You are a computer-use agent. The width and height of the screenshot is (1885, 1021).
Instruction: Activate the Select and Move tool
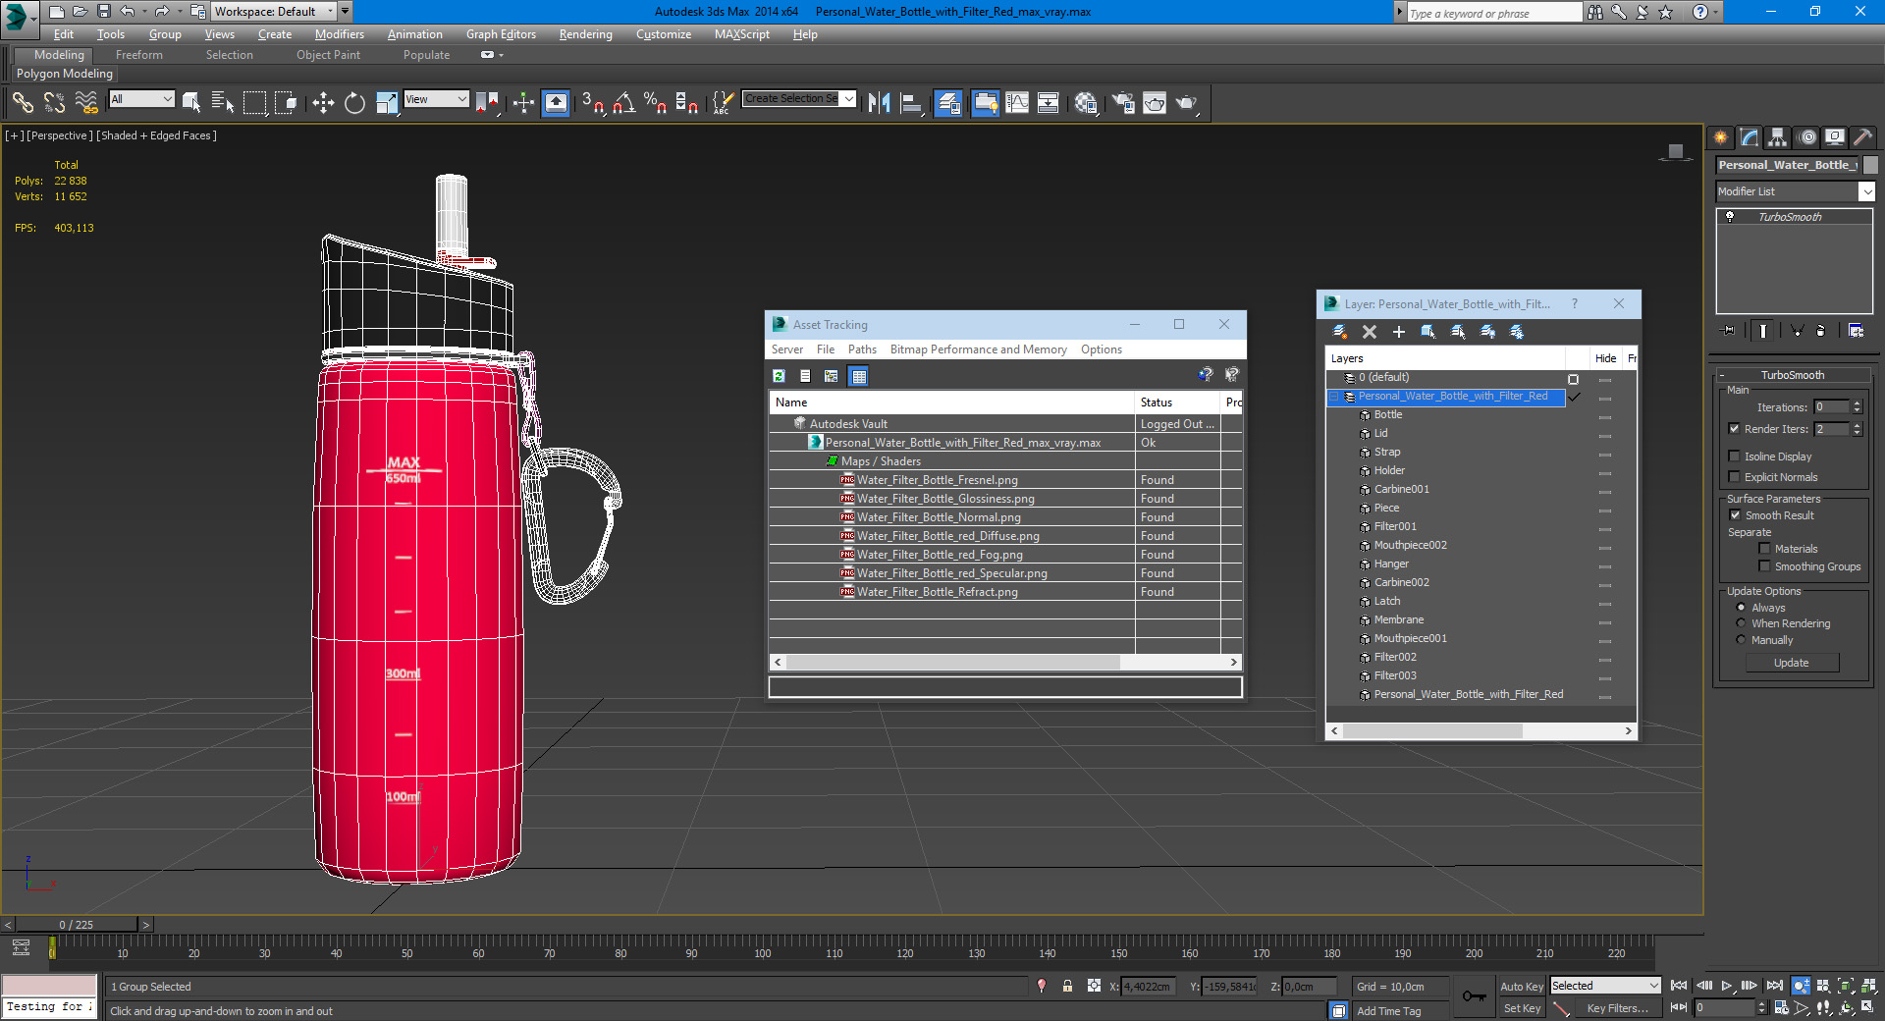[x=323, y=102]
